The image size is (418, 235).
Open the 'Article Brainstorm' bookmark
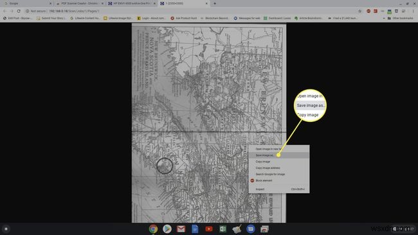pos(309,18)
